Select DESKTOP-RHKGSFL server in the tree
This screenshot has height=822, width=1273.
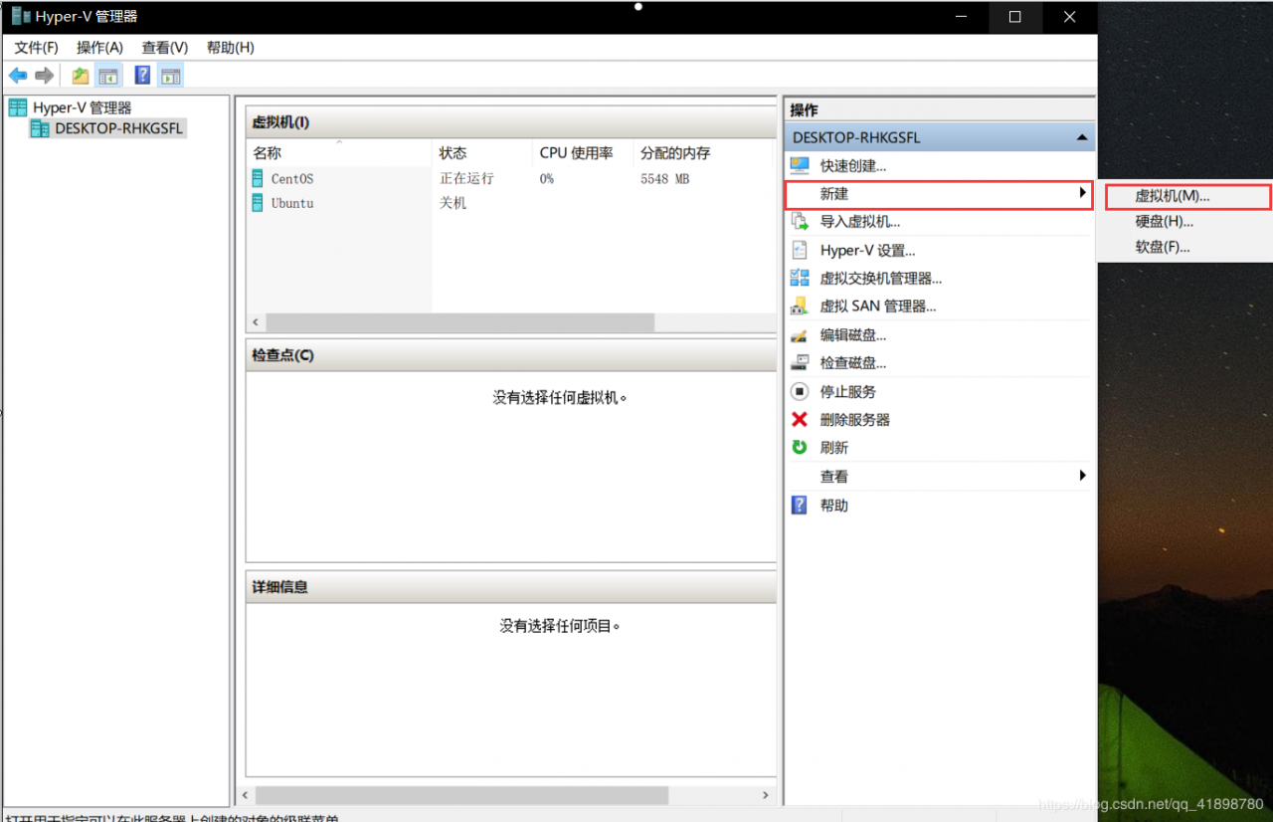(118, 128)
